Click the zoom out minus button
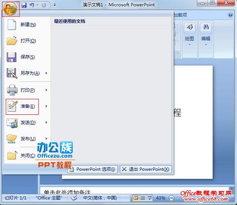 click(171, 198)
